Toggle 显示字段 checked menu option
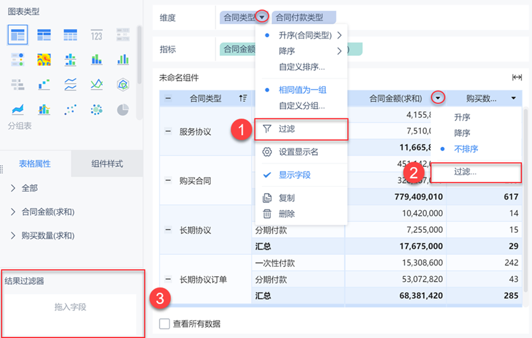Screen dimensions: 532x338 point(295,175)
